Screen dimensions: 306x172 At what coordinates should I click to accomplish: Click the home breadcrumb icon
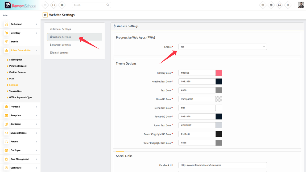[45, 15]
